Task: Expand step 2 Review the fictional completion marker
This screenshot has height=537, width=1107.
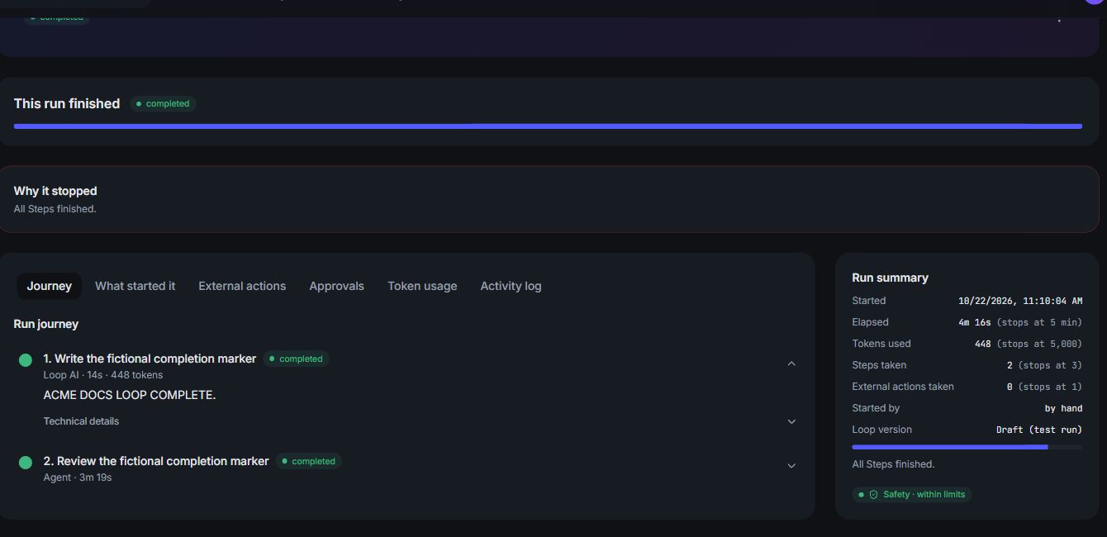Action: coord(791,466)
